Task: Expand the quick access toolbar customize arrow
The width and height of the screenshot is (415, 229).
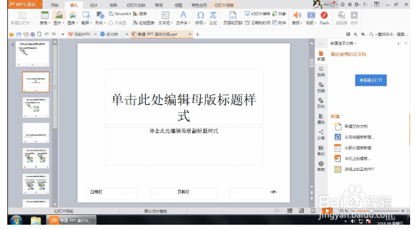Action: (63, 34)
